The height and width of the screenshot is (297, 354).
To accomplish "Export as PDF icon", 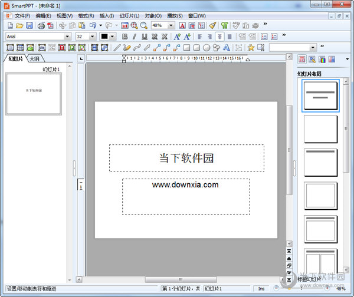I will tap(51, 25).
